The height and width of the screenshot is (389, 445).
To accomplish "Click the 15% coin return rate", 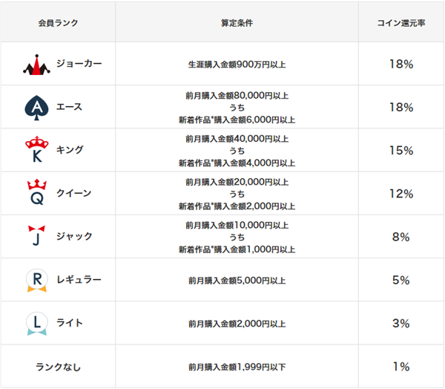I will [400, 151].
